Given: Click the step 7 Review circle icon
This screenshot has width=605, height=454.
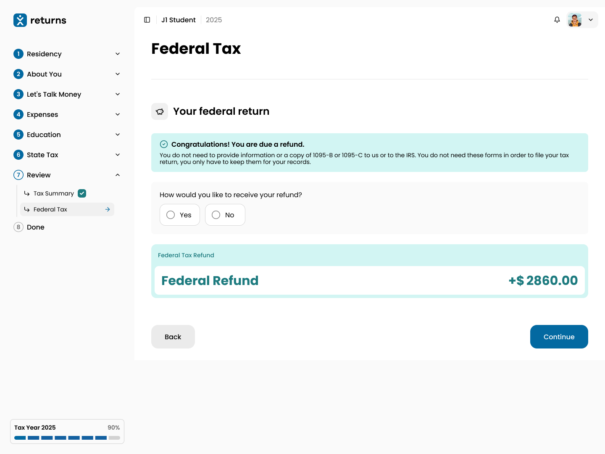Looking at the screenshot, I should 18,175.
